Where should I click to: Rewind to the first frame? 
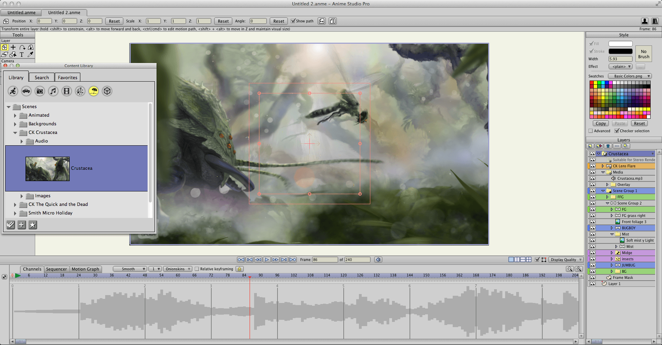(x=241, y=260)
